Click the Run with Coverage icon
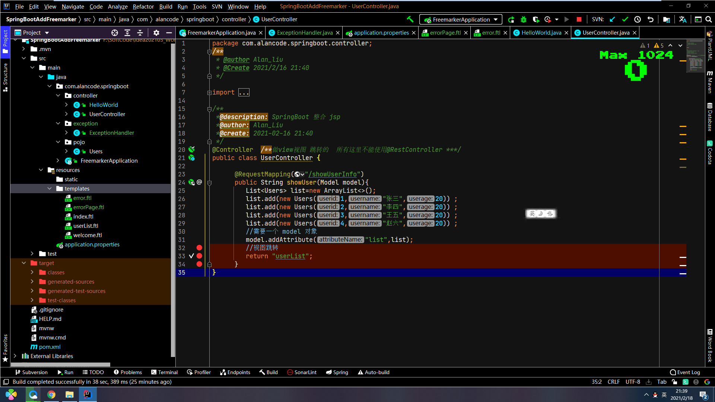Viewport: 715px width, 402px height. coord(536,19)
